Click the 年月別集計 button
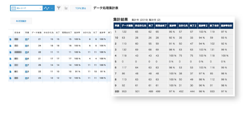Viewport: 243px width, 120px height. pos(21,21)
